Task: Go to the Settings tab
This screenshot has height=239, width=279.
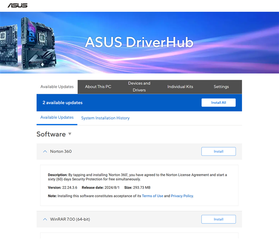Action: [x=221, y=87]
